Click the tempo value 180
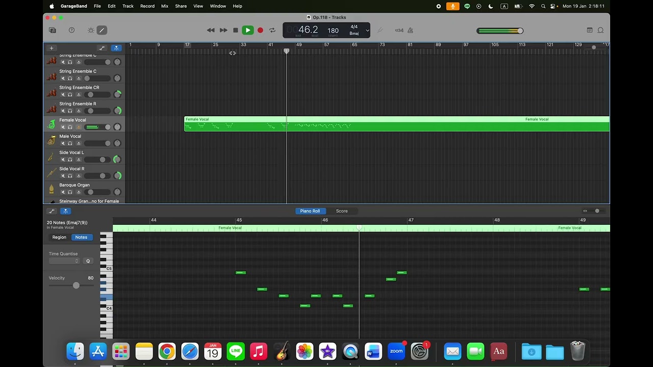653x367 pixels. (x=333, y=31)
